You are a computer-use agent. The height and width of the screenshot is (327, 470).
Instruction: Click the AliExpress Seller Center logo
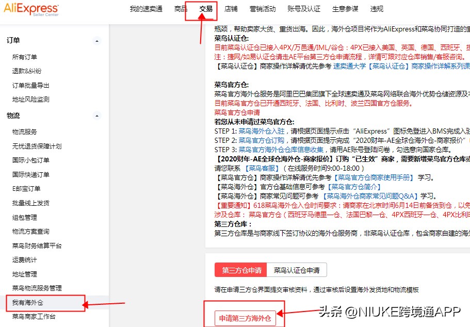click(31, 9)
